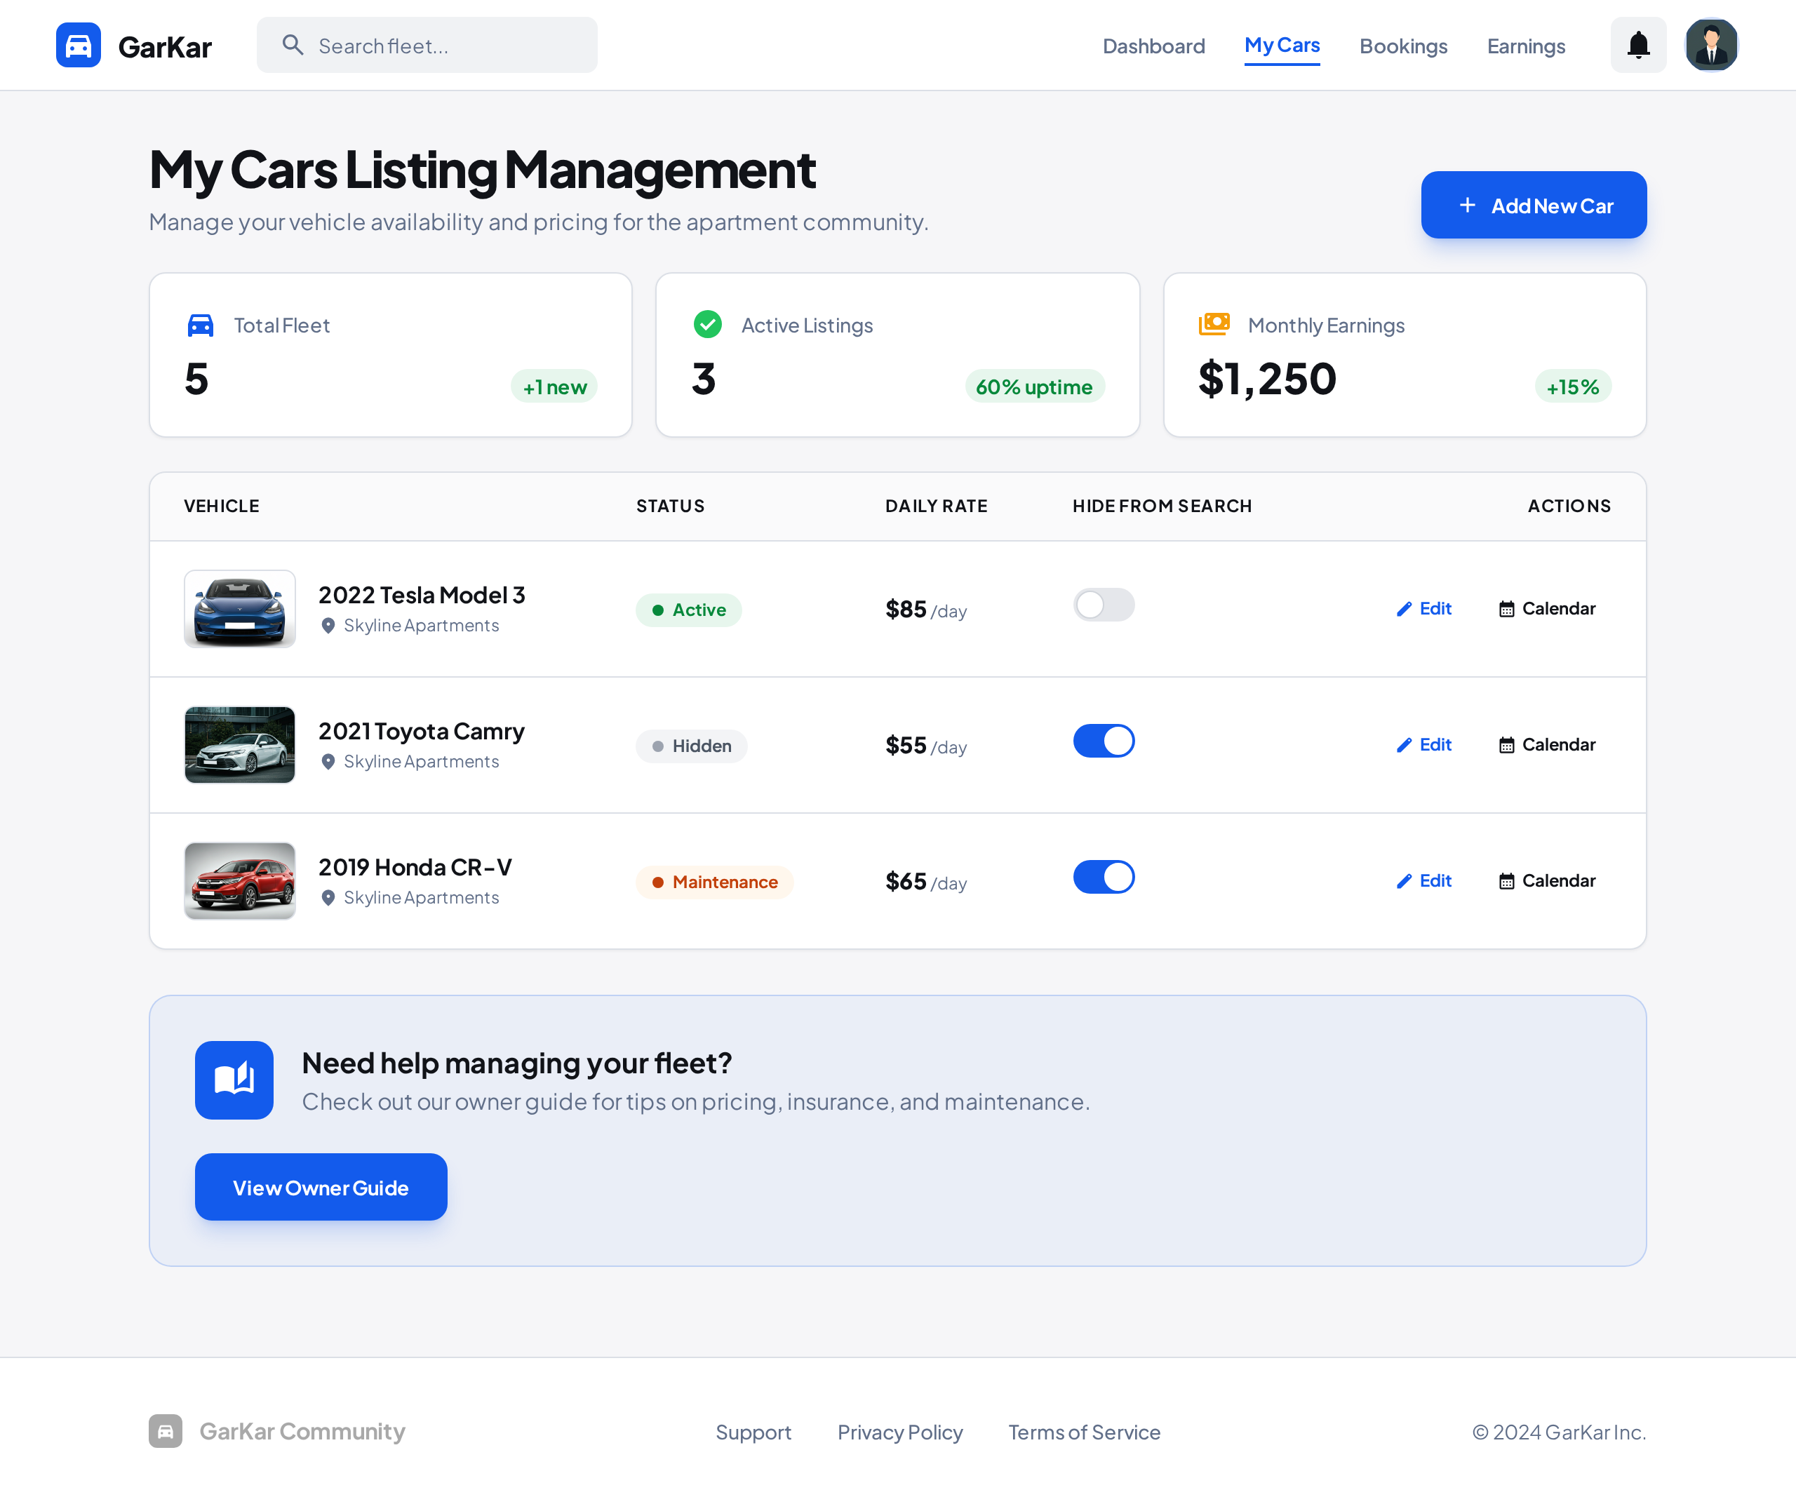This screenshot has height=1504, width=1796.
Task: Click the owner guide book icon
Action: [234, 1080]
